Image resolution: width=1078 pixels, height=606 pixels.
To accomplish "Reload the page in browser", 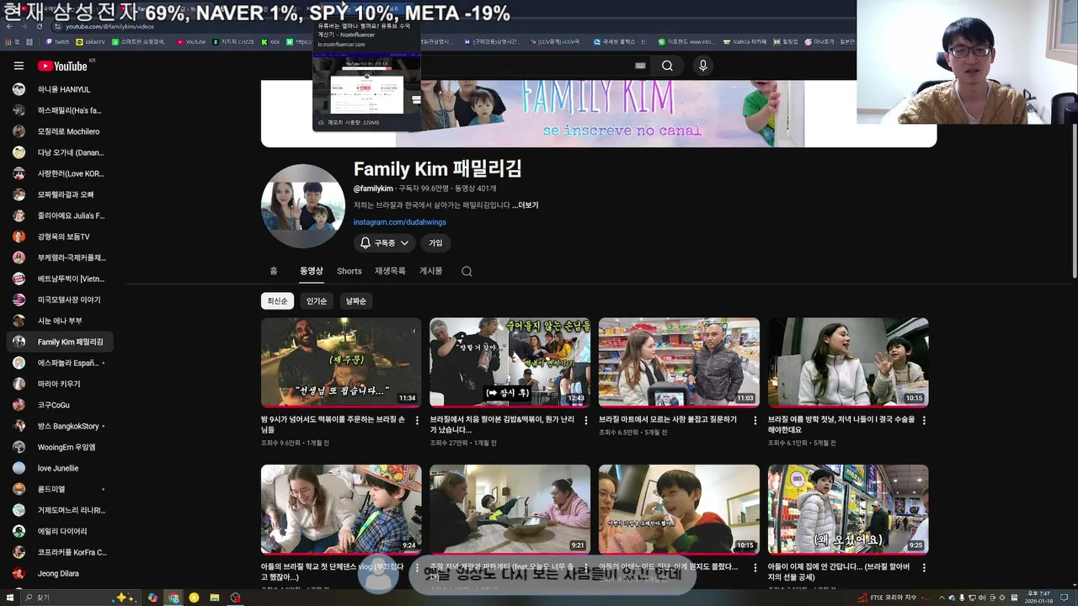I will point(39,26).
